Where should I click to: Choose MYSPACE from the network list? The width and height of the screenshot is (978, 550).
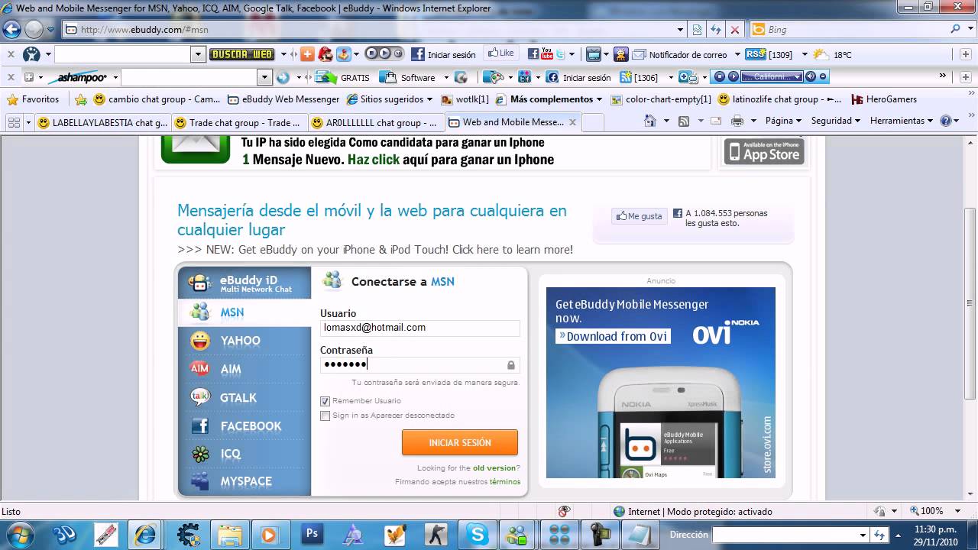point(244,481)
